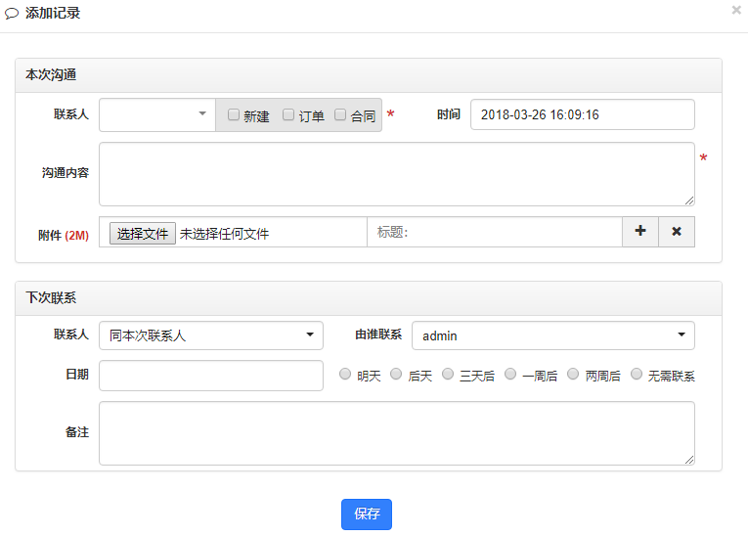748x536 pixels.
Task: Tick the 合同 checkbox
Action: pos(340,114)
